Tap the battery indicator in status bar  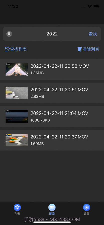[96, 6]
